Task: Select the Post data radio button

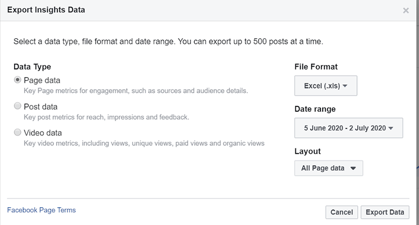Action: tap(17, 106)
